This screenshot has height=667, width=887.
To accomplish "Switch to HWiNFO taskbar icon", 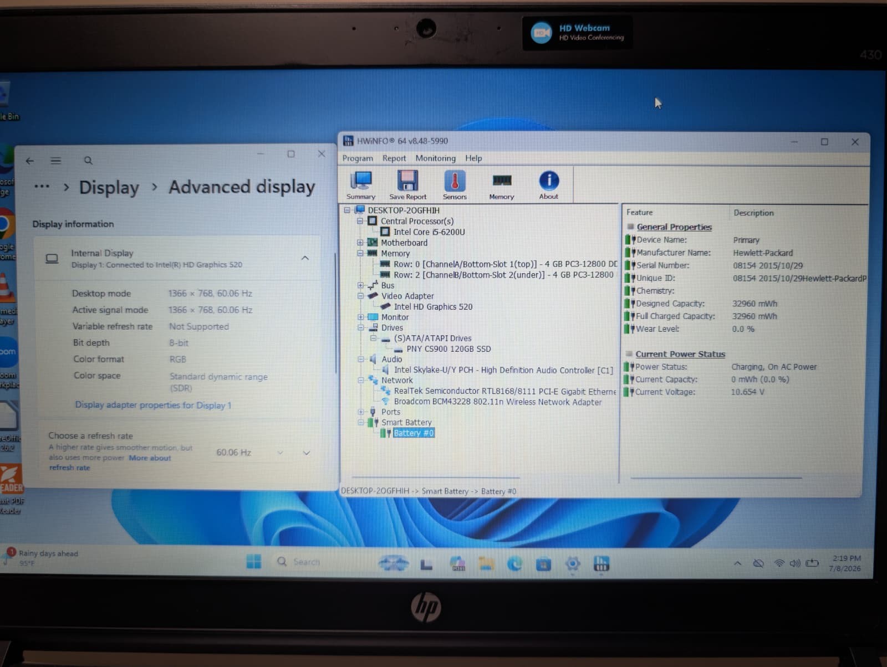I will (x=601, y=564).
